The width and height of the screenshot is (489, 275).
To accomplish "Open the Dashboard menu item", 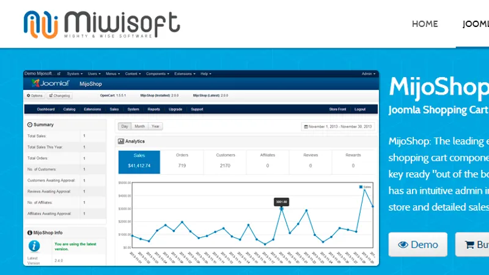I will [x=46, y=109].
